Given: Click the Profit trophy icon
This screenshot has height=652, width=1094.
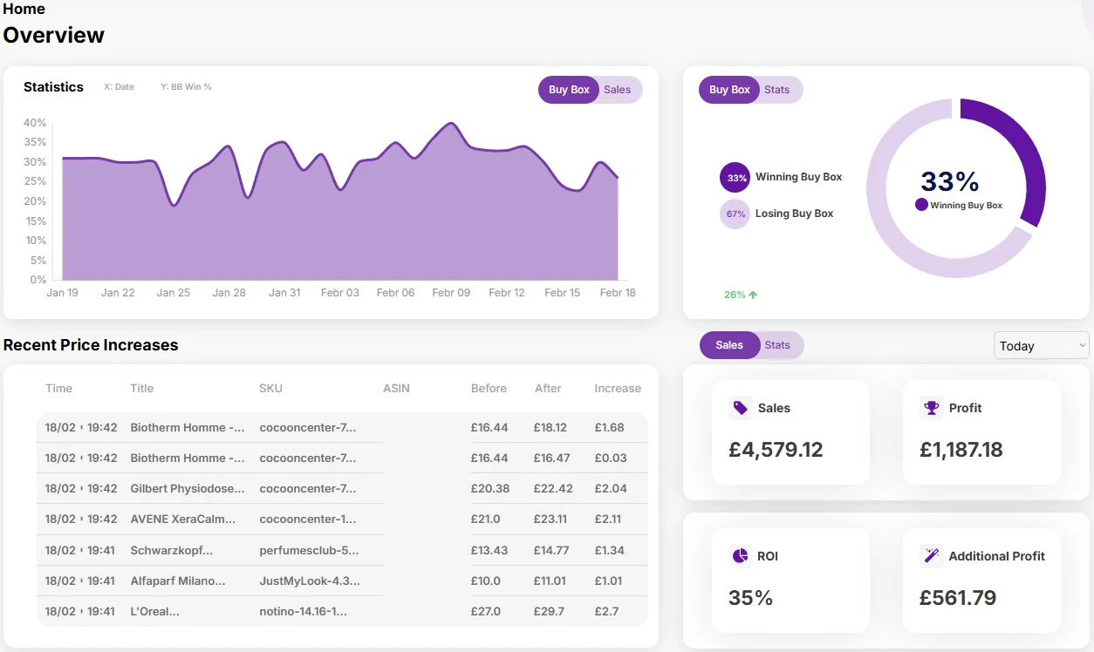Looking at the screenshot, I should tap(931, 408).
